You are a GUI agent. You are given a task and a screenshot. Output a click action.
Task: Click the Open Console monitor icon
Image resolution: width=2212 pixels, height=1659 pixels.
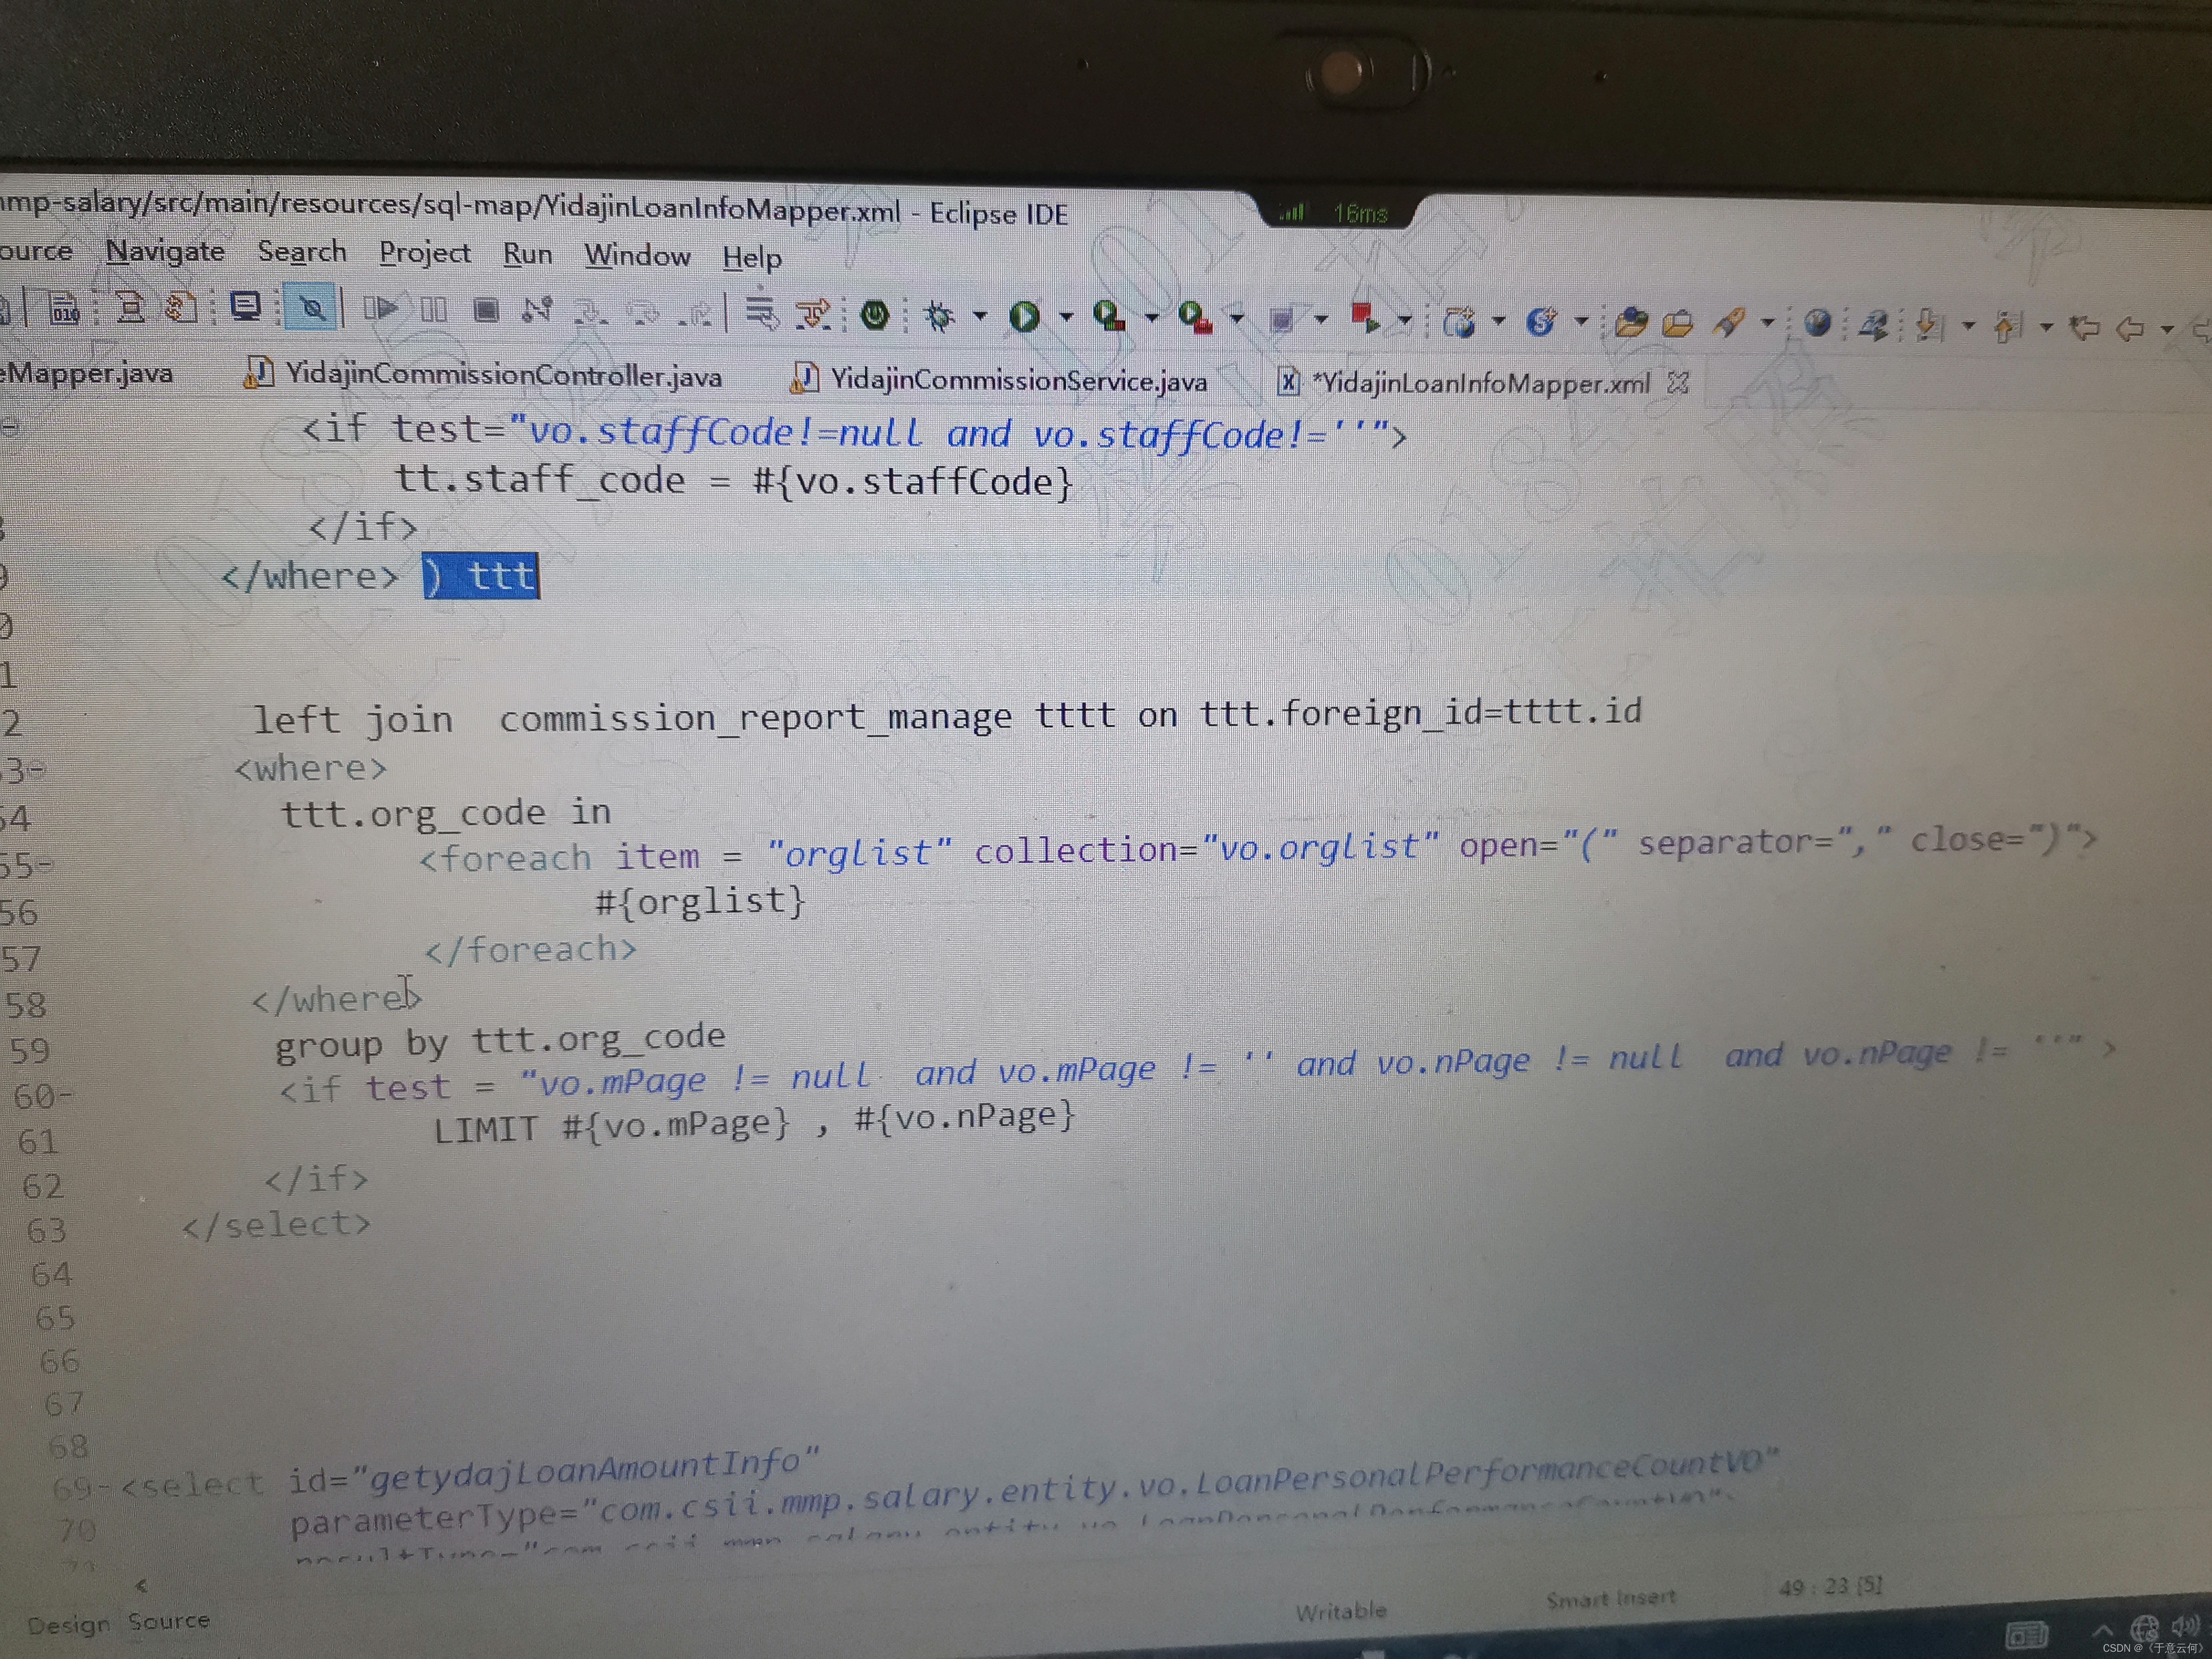[x=245, y=306]
